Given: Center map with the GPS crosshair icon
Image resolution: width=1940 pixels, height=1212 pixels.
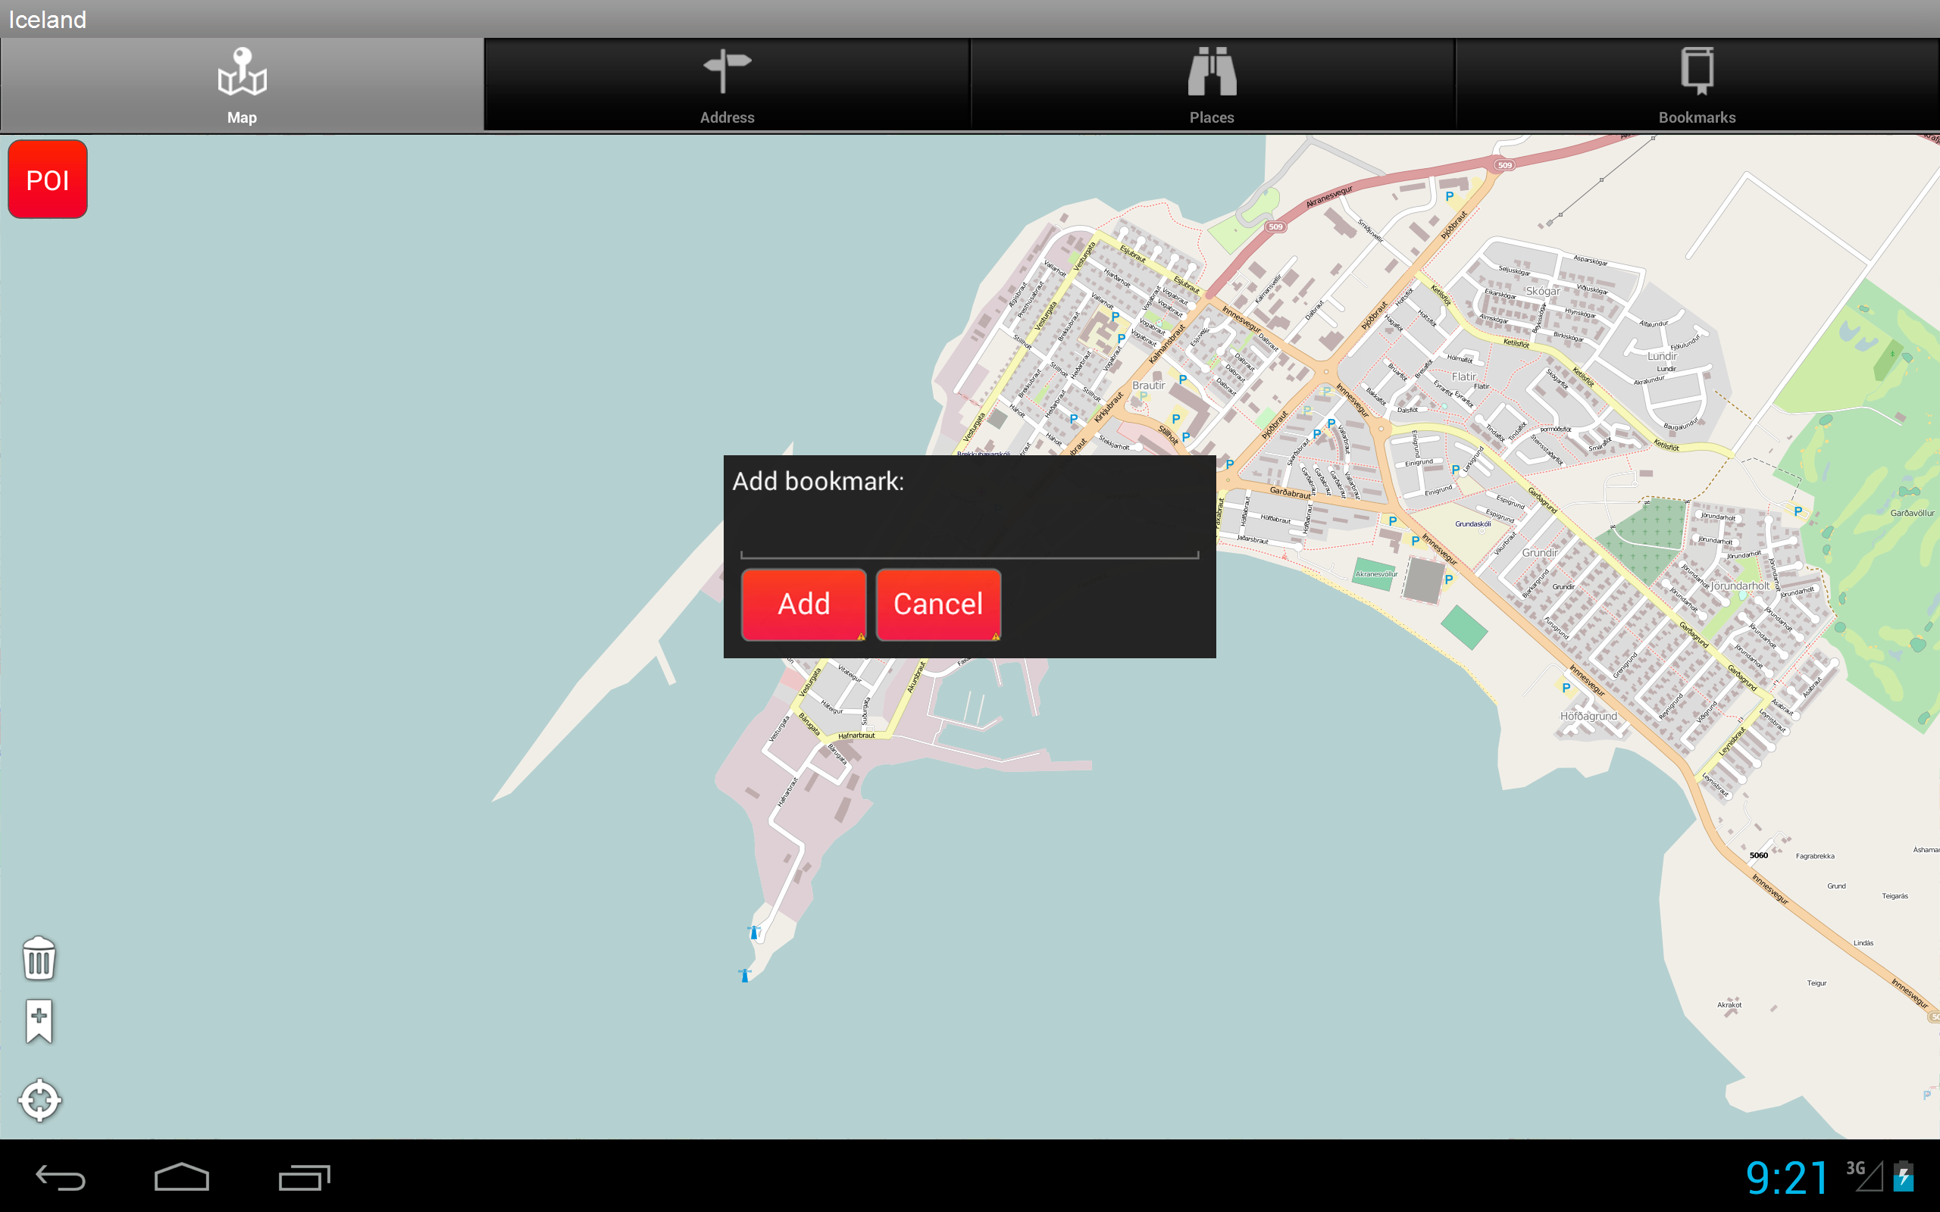Looking at the screenshot, I should 39,1100.
